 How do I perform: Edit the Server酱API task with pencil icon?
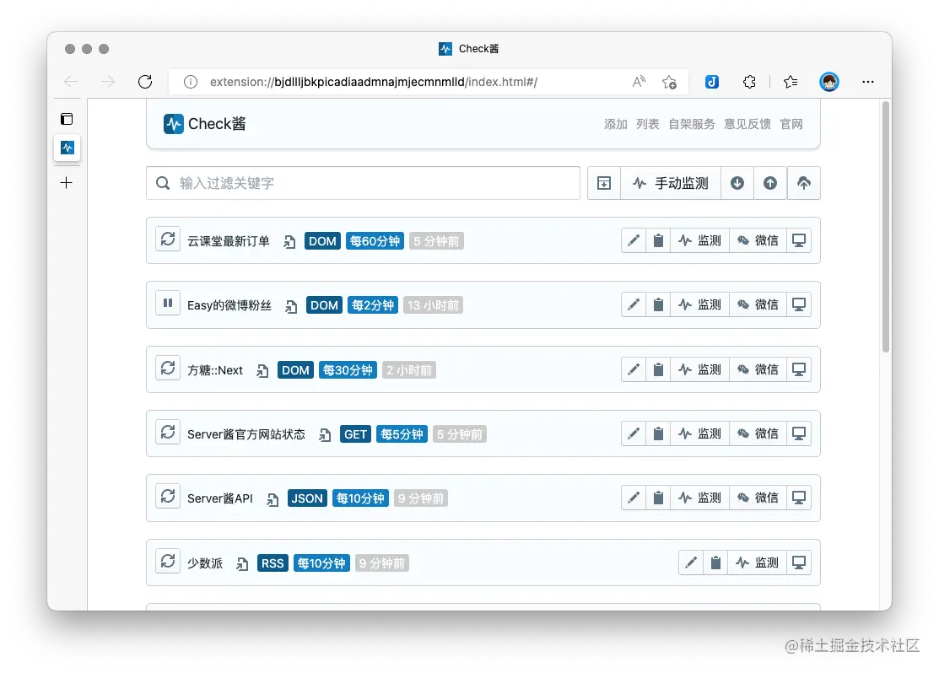[634, 498]
